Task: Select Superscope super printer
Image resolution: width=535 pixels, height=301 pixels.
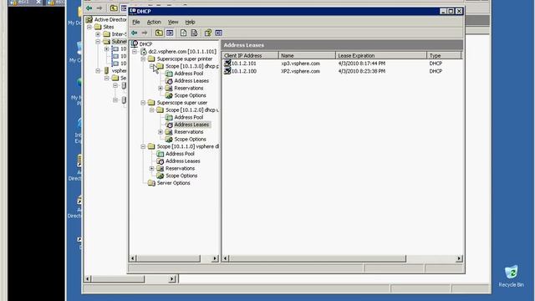Action: [x=185, y=59]
